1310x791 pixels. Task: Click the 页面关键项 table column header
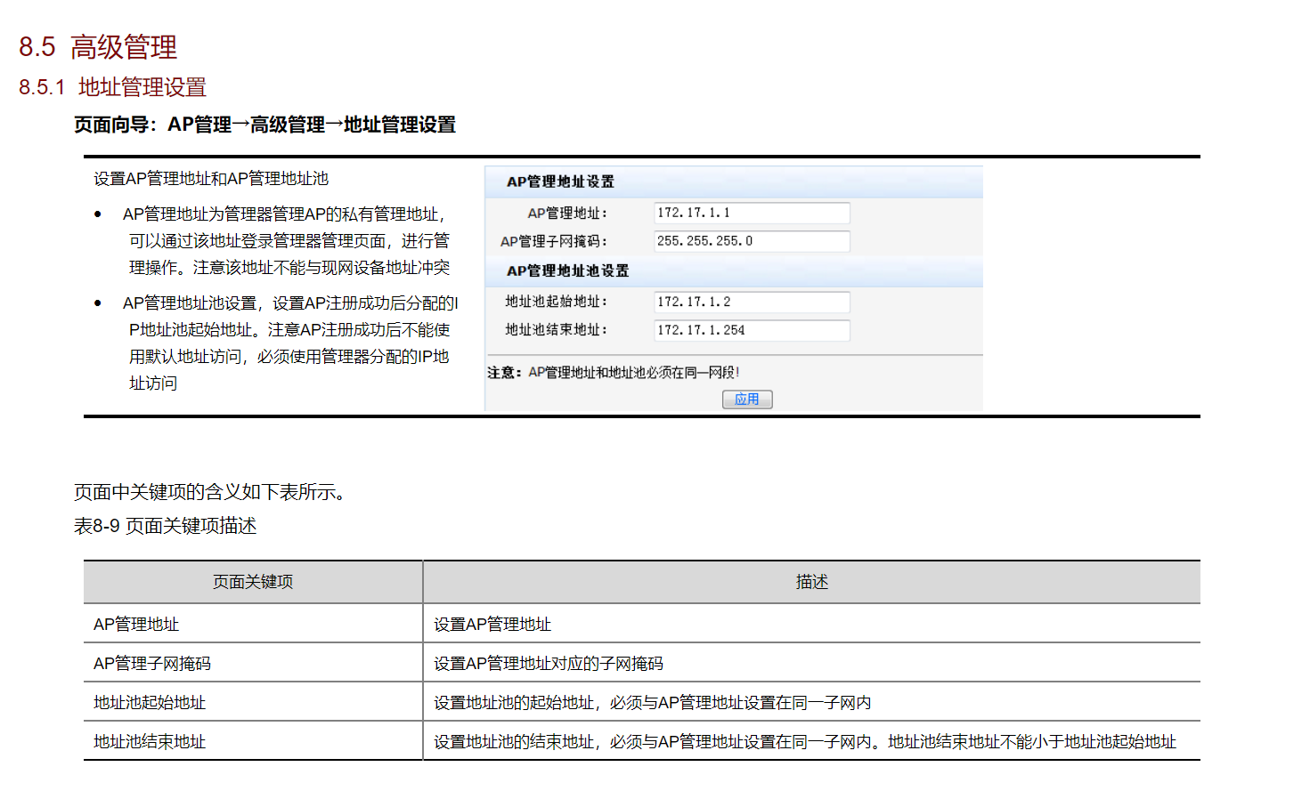(x=253, y=582)
